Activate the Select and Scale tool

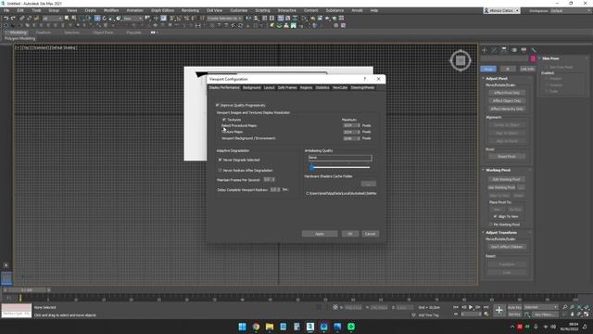tap(111, 19)
